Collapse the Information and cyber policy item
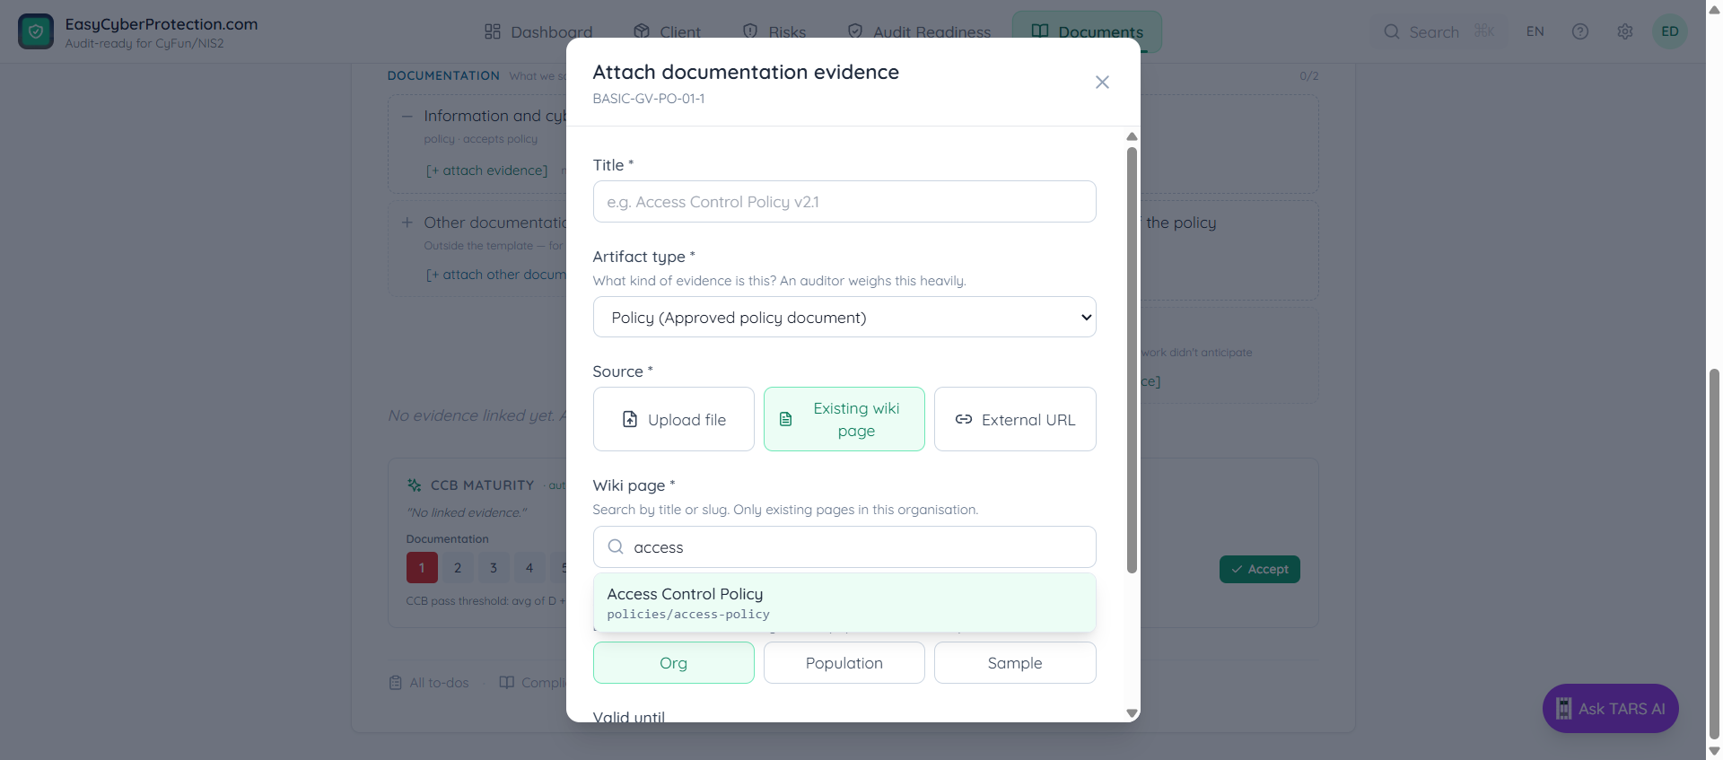The height and width of the screenshot is (760, 1723). click(x=407, y=116)
